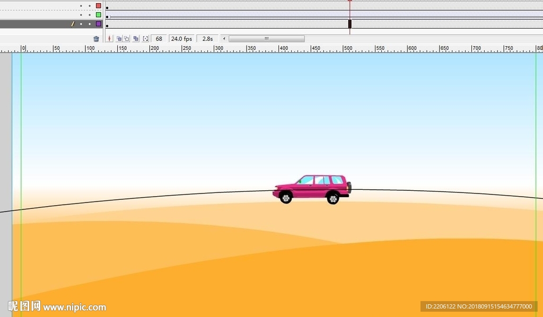Click the timeline horizontal scrollbar thumb

[x=267, y=39]
